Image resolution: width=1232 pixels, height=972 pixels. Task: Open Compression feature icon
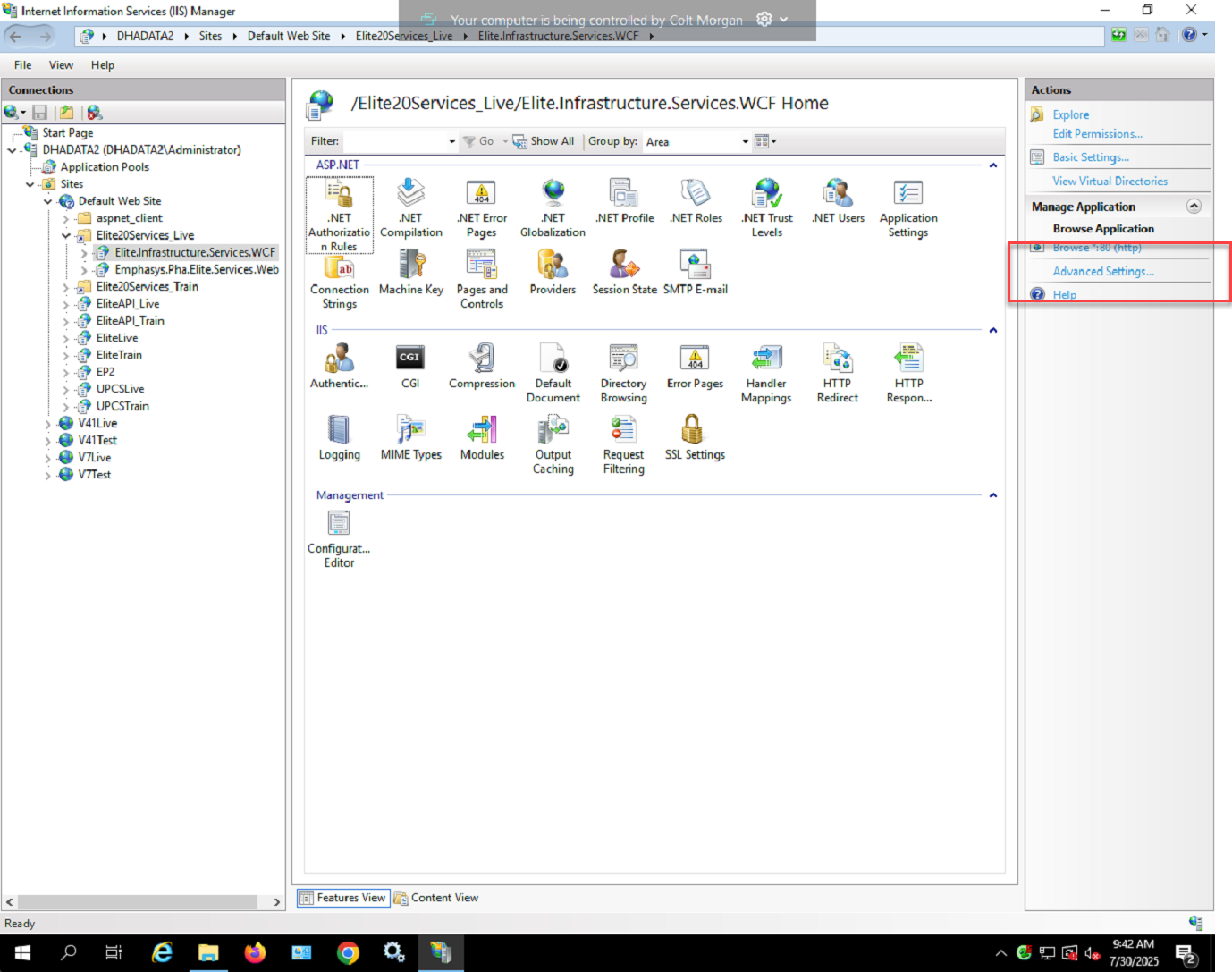(x=482, y=367)
